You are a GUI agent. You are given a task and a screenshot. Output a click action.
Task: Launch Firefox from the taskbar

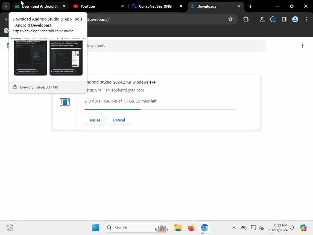point(191,228)
